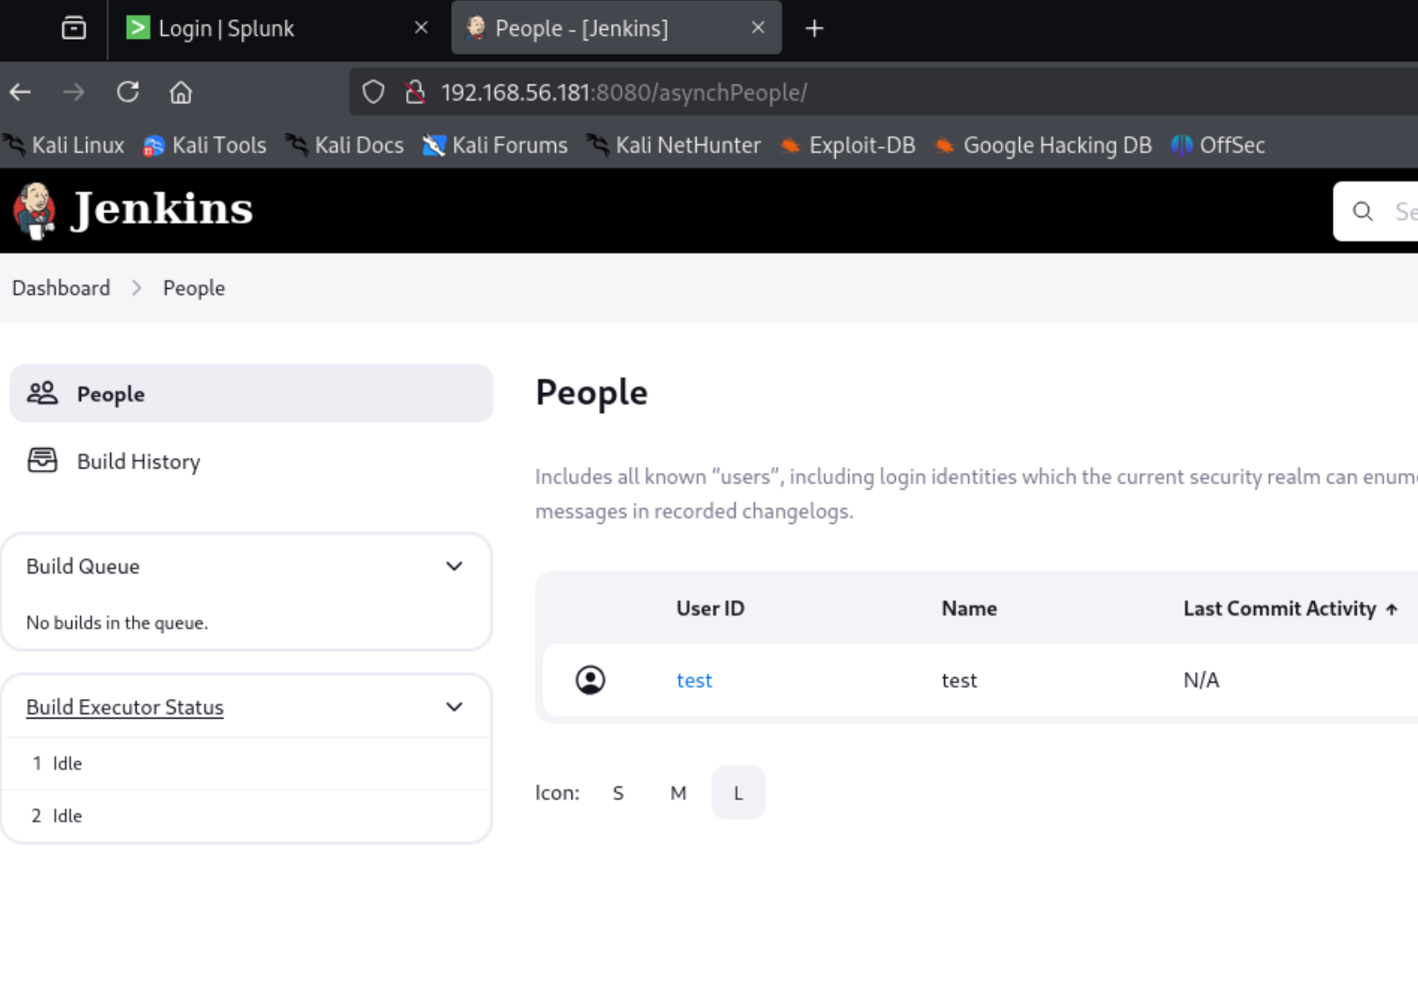Open Build History in sidebar

point(138,461)
